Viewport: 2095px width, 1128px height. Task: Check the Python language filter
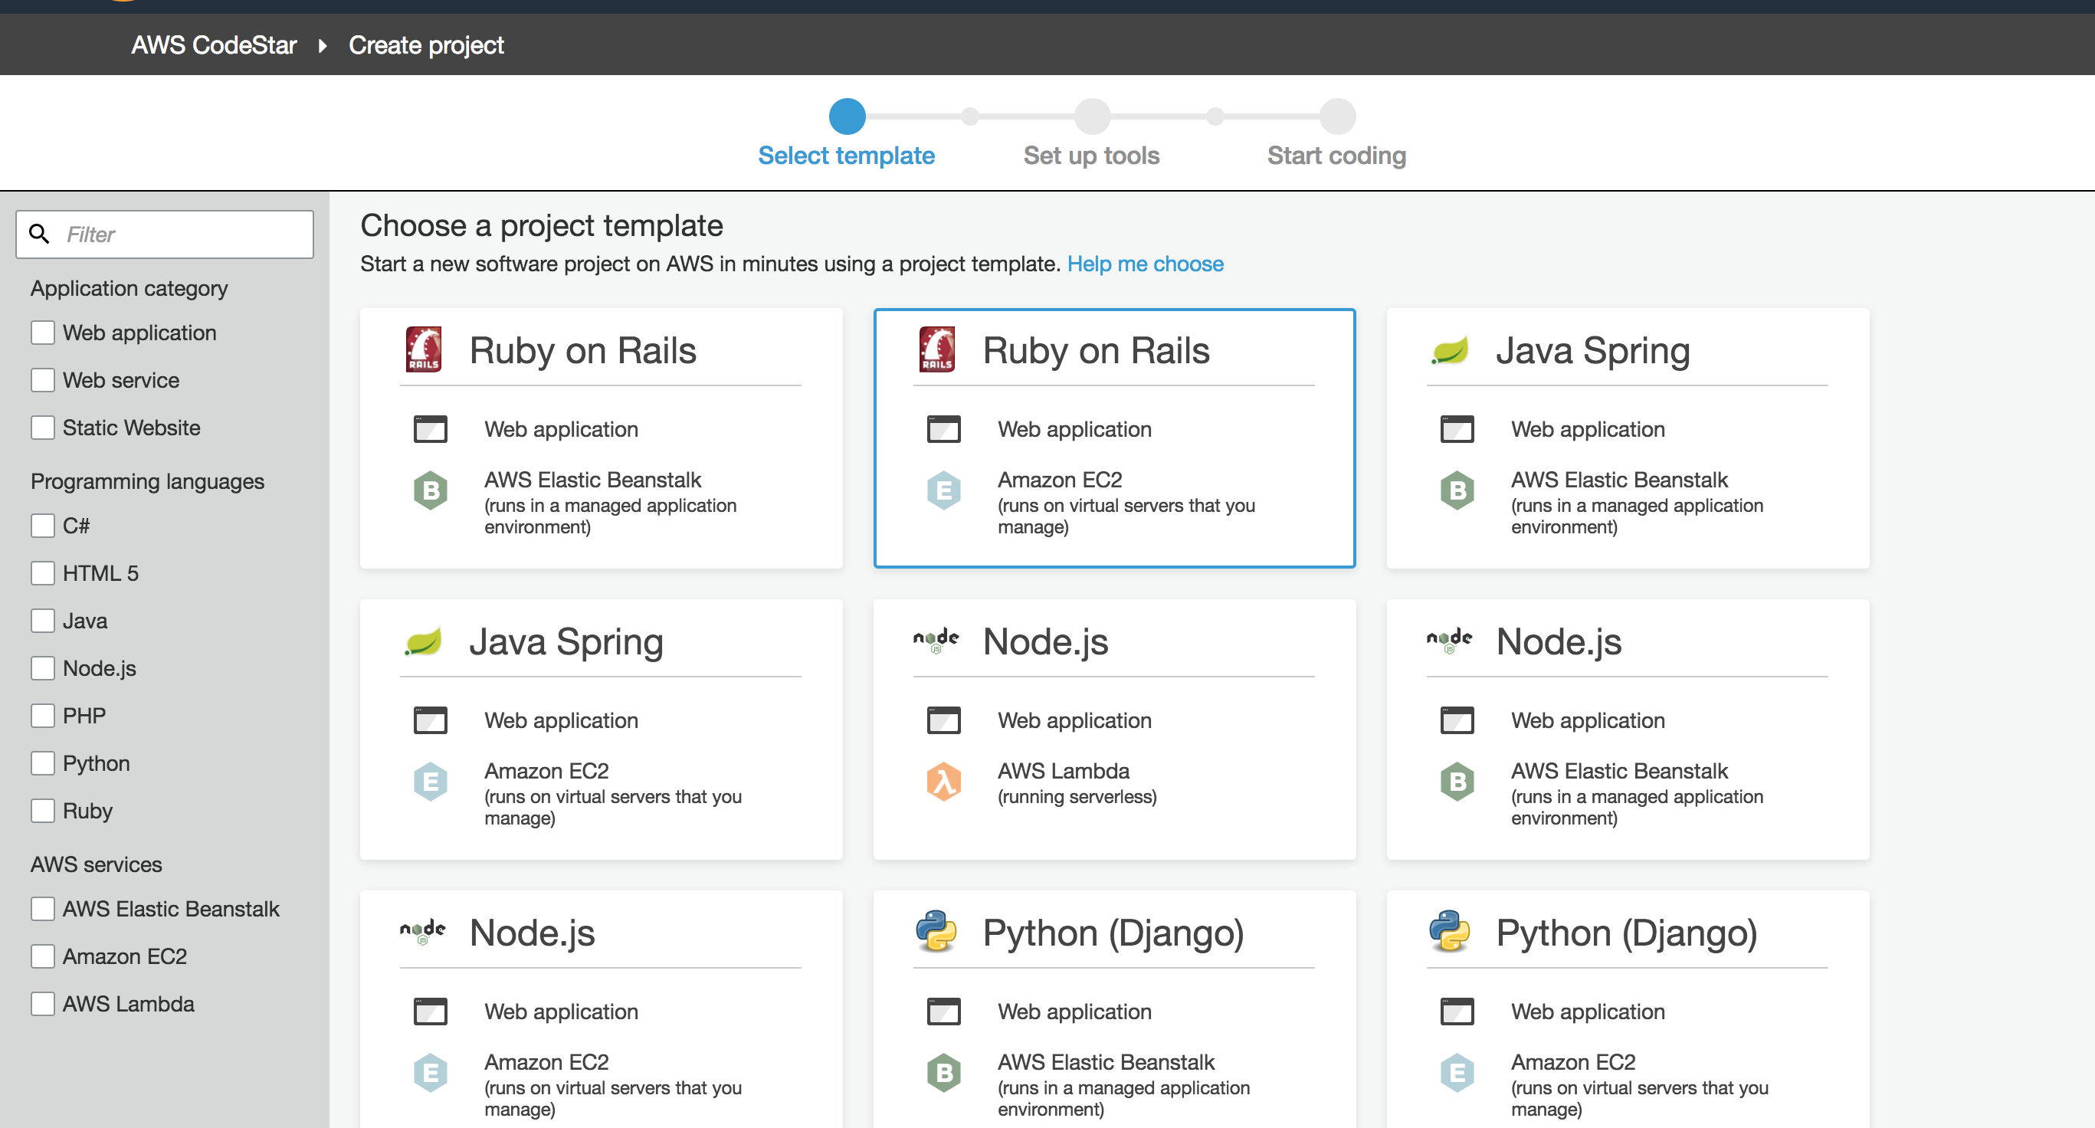pyautogui.click(x=43, y=762)
